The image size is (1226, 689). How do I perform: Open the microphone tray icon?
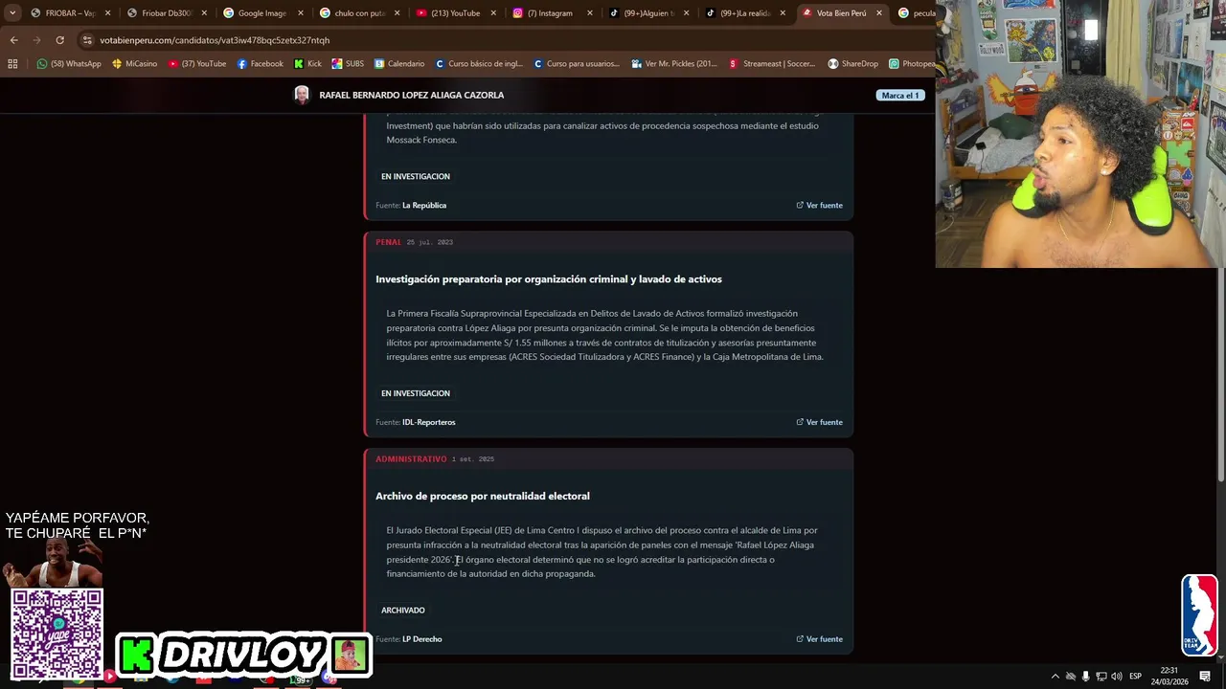[x=1085, y=677]
